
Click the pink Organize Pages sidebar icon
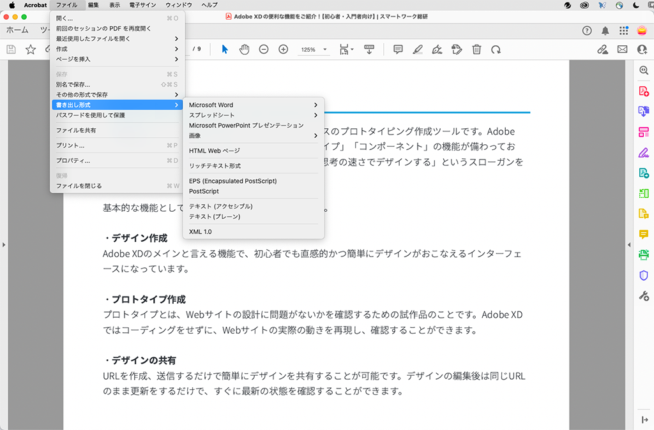tap(644, 132)
